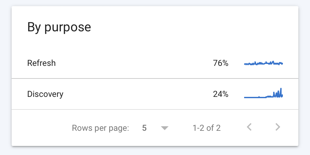Click the By purpose heading
This screenshot has height=155, width=310.
pyautogui.click(x=59, y=27)
